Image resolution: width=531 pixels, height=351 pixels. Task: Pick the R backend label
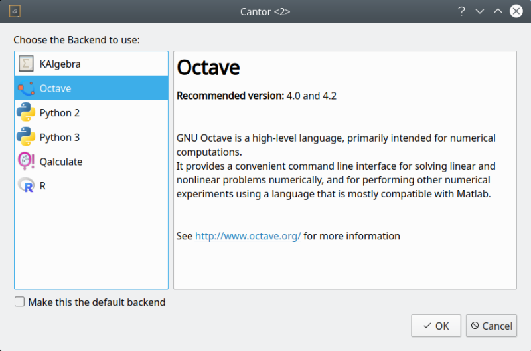(43, 186)
